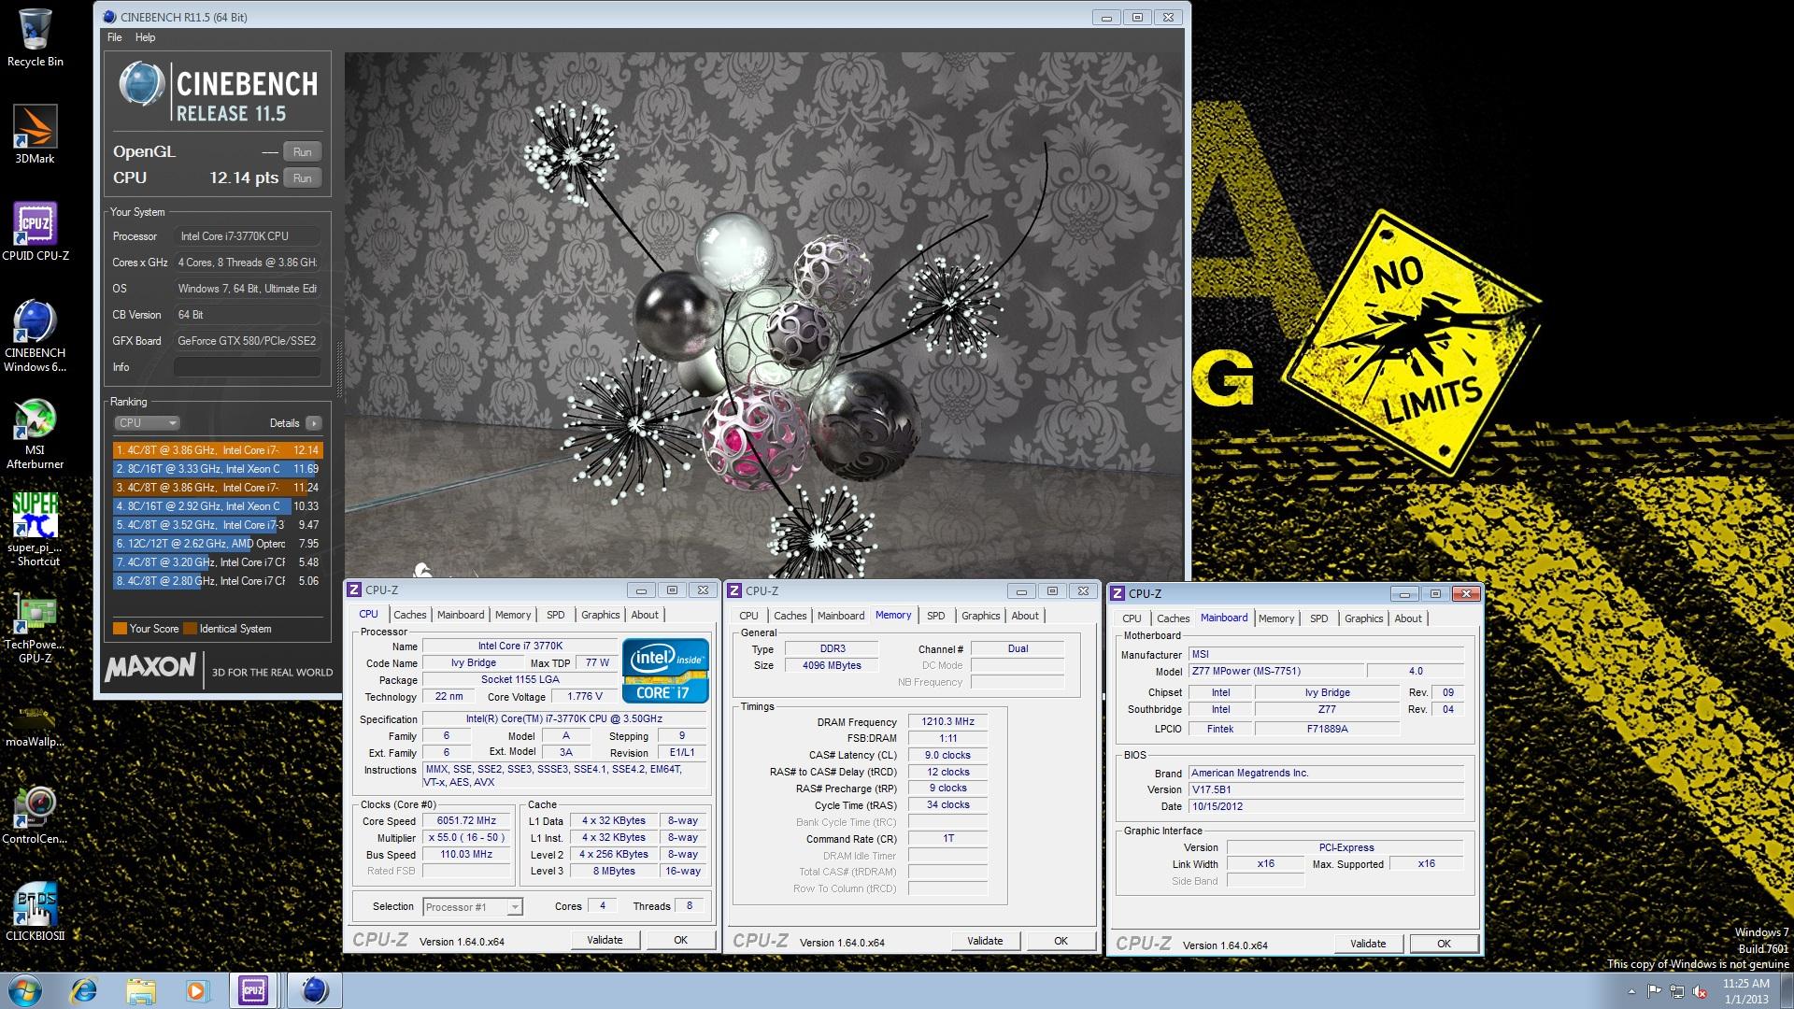
Task: Open the CPU ranking type dropdown
Action: coord(147,423)
